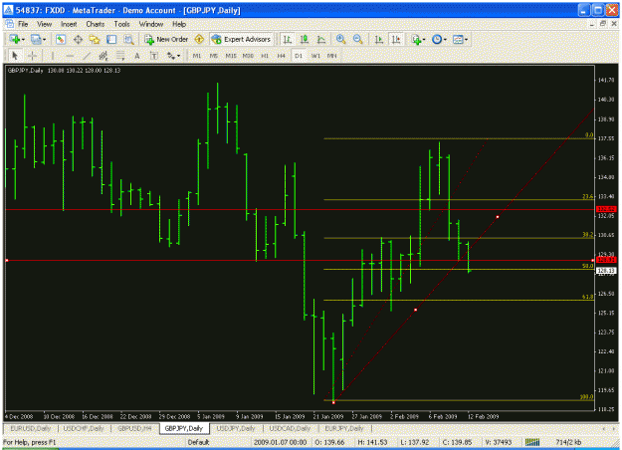Switch to H4 timeframe

coord(282,56)
